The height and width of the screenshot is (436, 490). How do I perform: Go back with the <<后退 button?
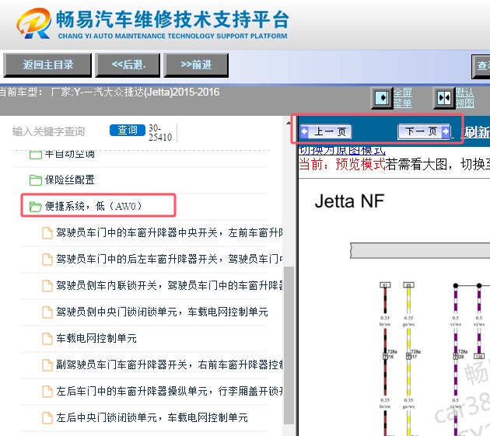pyautogui.click(x=128, y=65)
